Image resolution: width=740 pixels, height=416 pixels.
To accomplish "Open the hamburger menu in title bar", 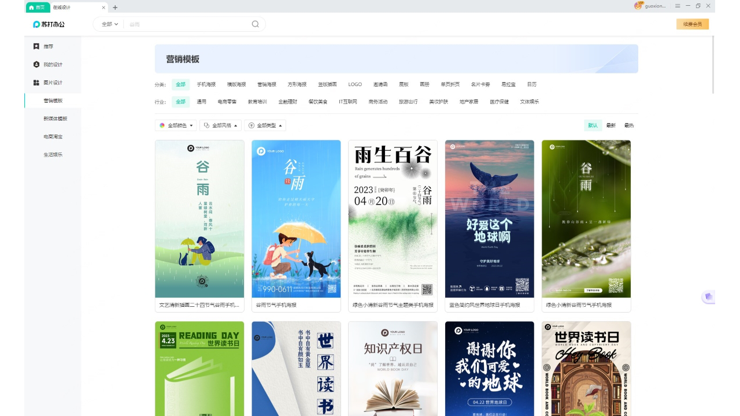I will tap(678, 6).
